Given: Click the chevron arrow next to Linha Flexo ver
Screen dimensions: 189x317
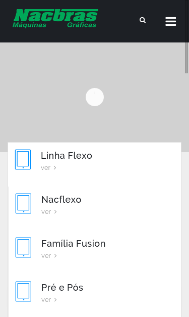Looking at the screenshot, I should 55,168.
